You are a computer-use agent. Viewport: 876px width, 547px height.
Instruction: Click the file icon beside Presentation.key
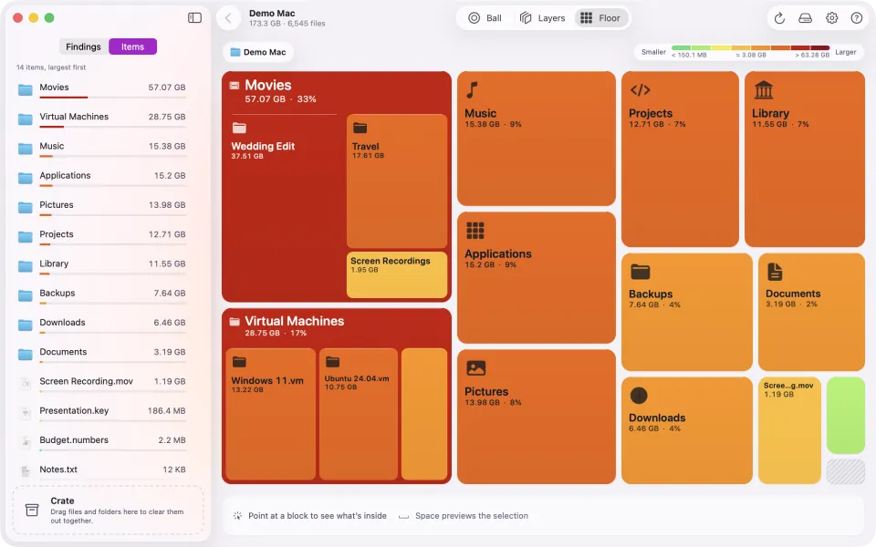tap(26, 413)
